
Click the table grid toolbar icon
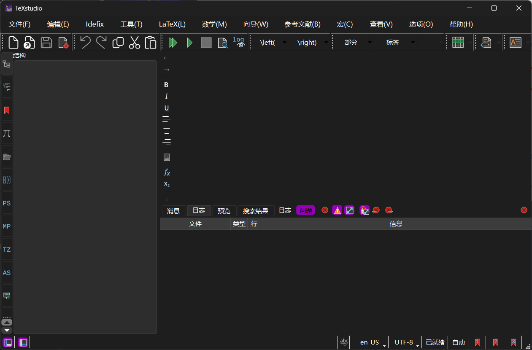click(458, 43)
